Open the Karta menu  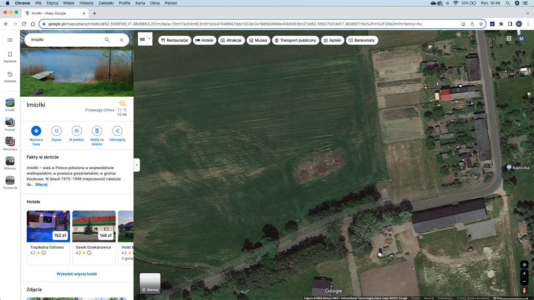(140, 3)
